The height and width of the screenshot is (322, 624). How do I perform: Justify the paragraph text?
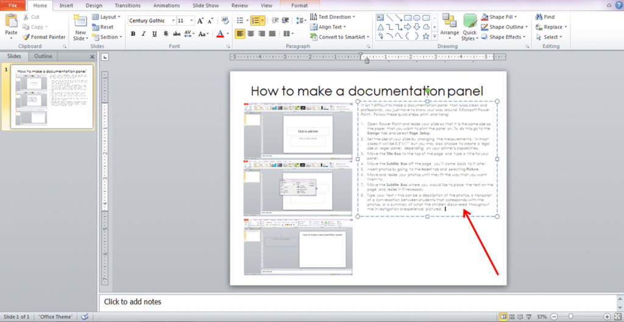[x=272, y=34]
